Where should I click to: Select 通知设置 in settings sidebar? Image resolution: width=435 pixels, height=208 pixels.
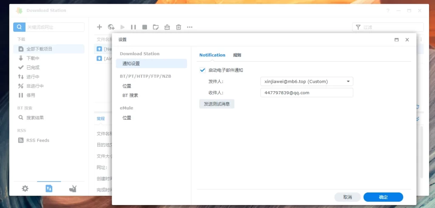pos(152,64)
